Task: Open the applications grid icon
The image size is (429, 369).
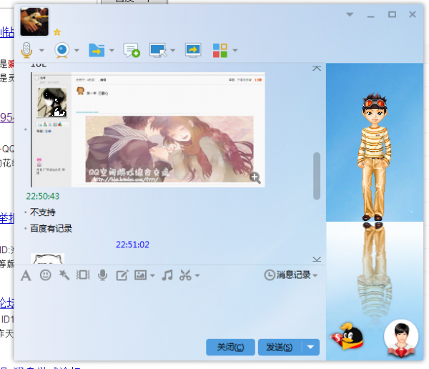Action: tap(220, 50)
